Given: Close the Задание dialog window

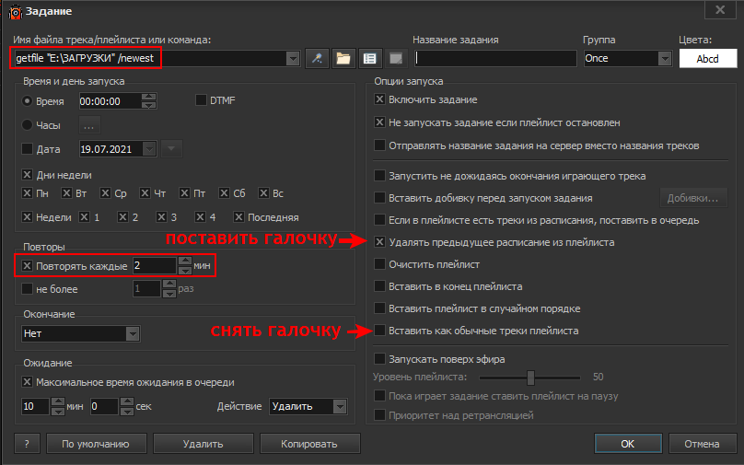Looking at the screenshot, I should coord(715,11).
